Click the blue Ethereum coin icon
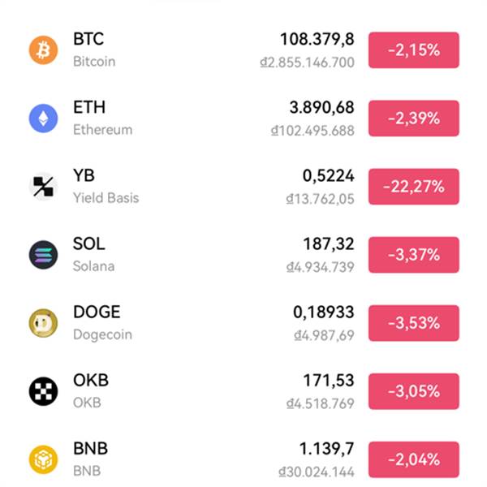The image size is (487, 487). (44, 119)
